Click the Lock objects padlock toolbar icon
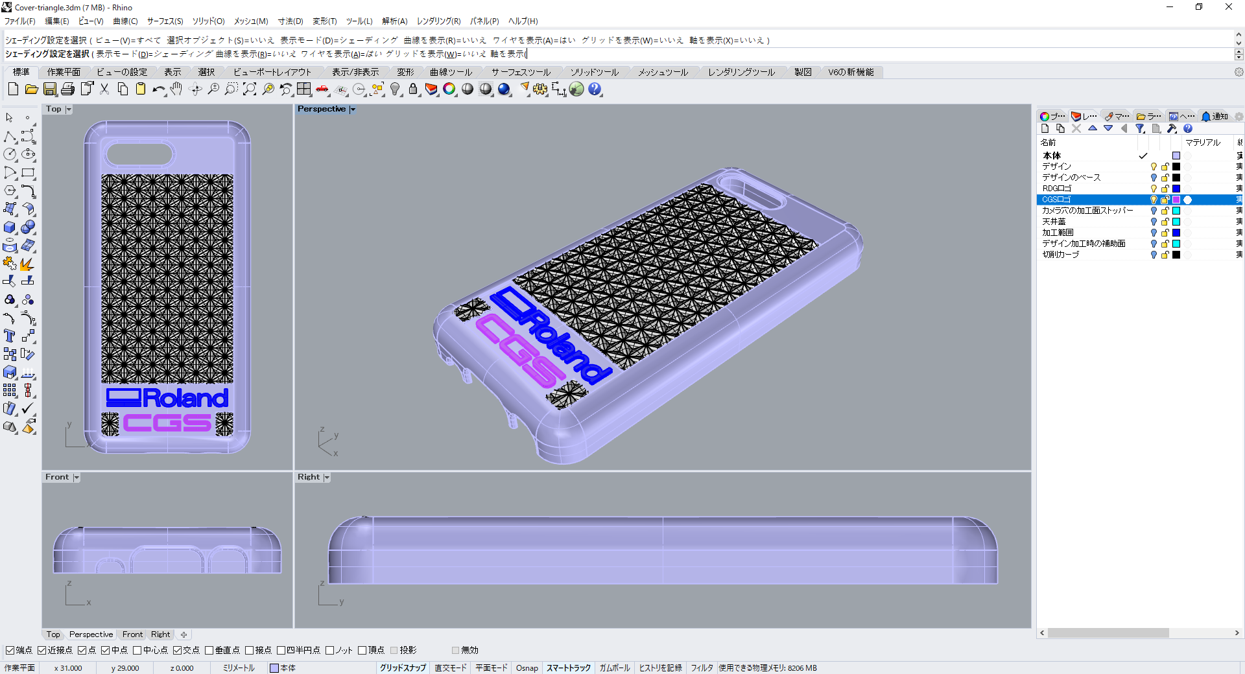Screen dimensions: 1245x674 point(413,89)
